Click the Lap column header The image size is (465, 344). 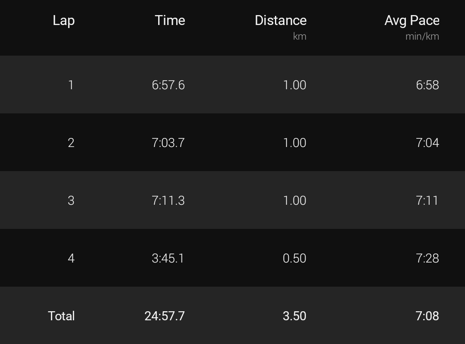(x=64, y=21)
